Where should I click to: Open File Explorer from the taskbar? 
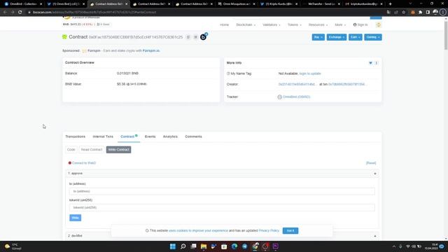[x=204, y=246]
